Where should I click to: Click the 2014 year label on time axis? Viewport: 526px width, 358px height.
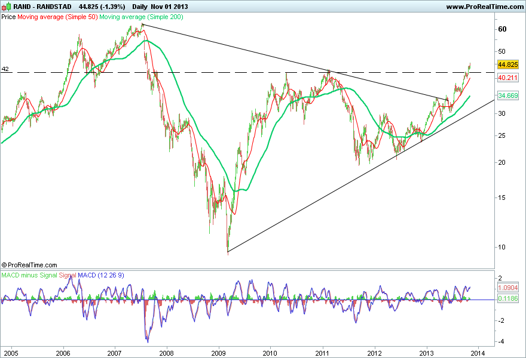pos(478,353)
